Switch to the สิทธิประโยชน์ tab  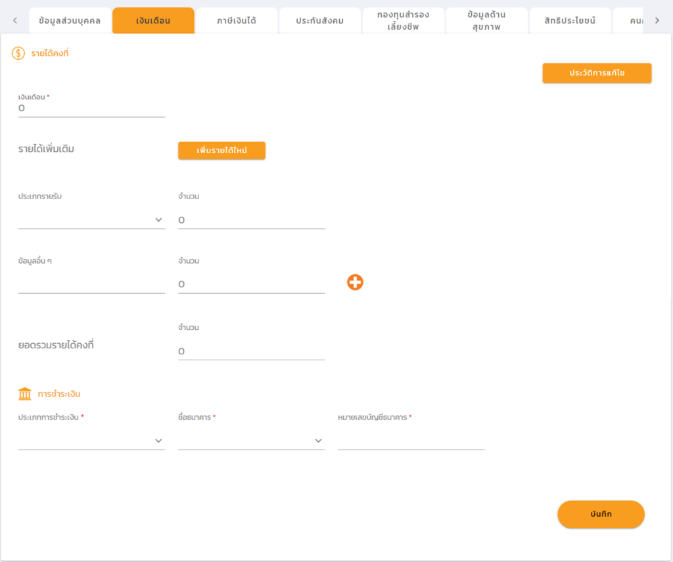pyautogui.click(x=570, y=21)
